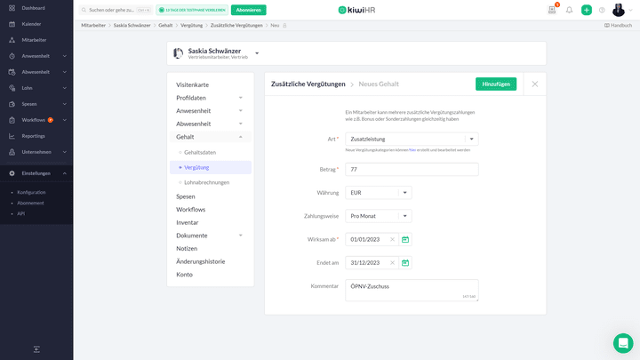
Task: Open calendar picker for Endet am
Action: click(405, 263)
